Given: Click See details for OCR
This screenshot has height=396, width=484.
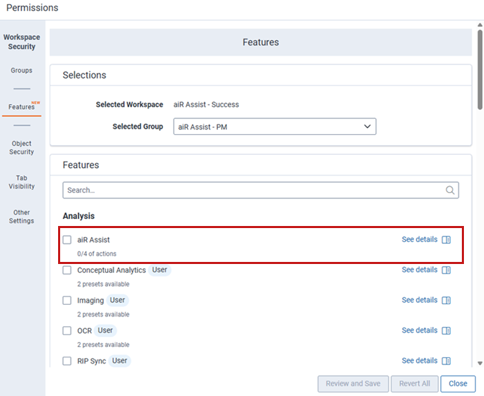Looking at the screenshot, I should [x=420, y=330].
